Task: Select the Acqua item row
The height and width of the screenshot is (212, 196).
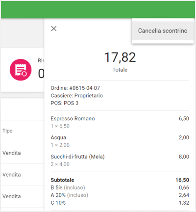Action: pos(120,141)
